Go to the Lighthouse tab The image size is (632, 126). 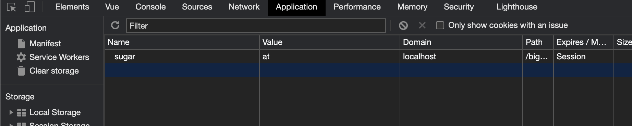(x=517, y=7)
